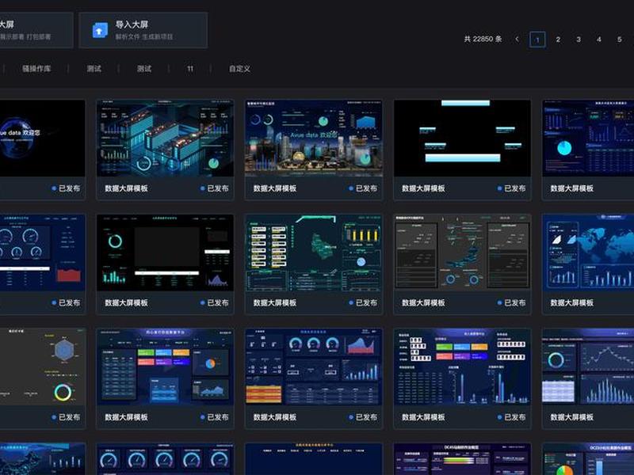Open the night city skyline template thumbnail
Image resolution: width=634 pixels, height=475 pixels.
click(313, 138)
